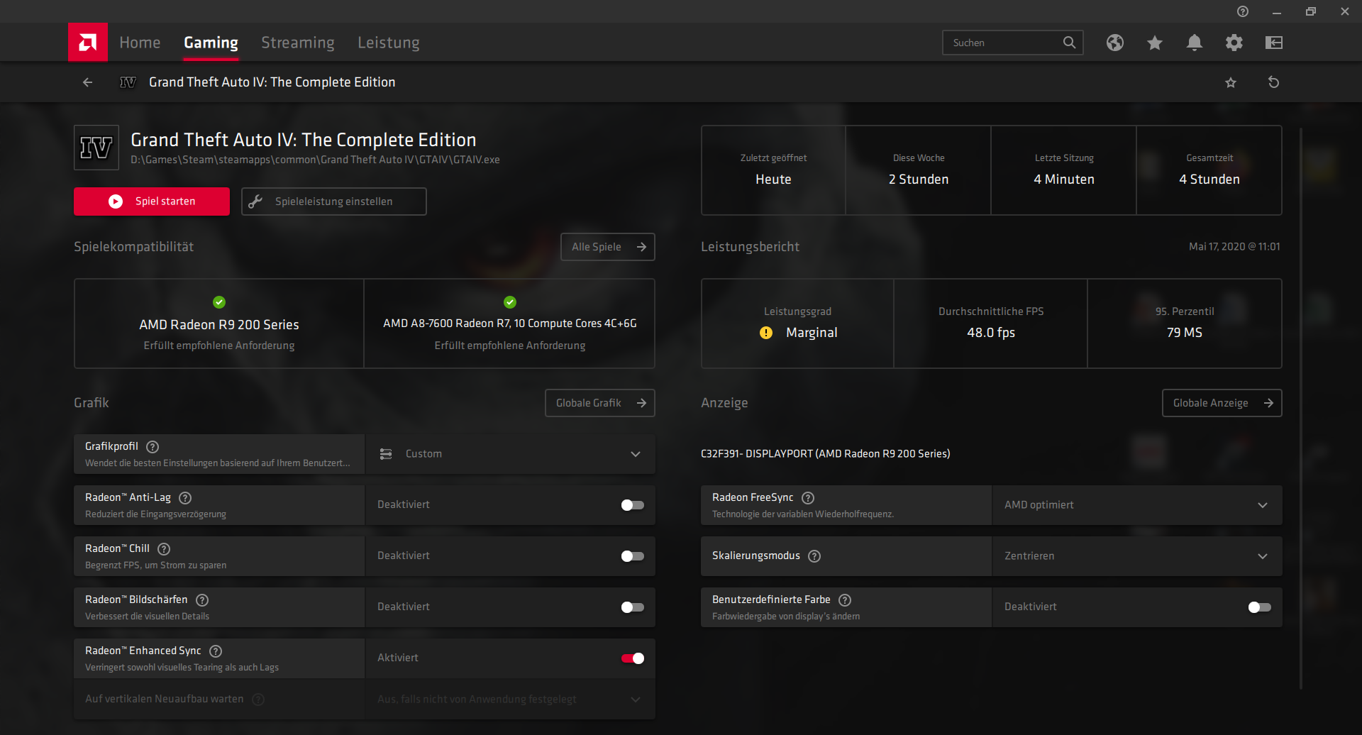Enable Radeon Bildschärfen toggle
This screenshot has height=735, width=1362.
(633, 607)
